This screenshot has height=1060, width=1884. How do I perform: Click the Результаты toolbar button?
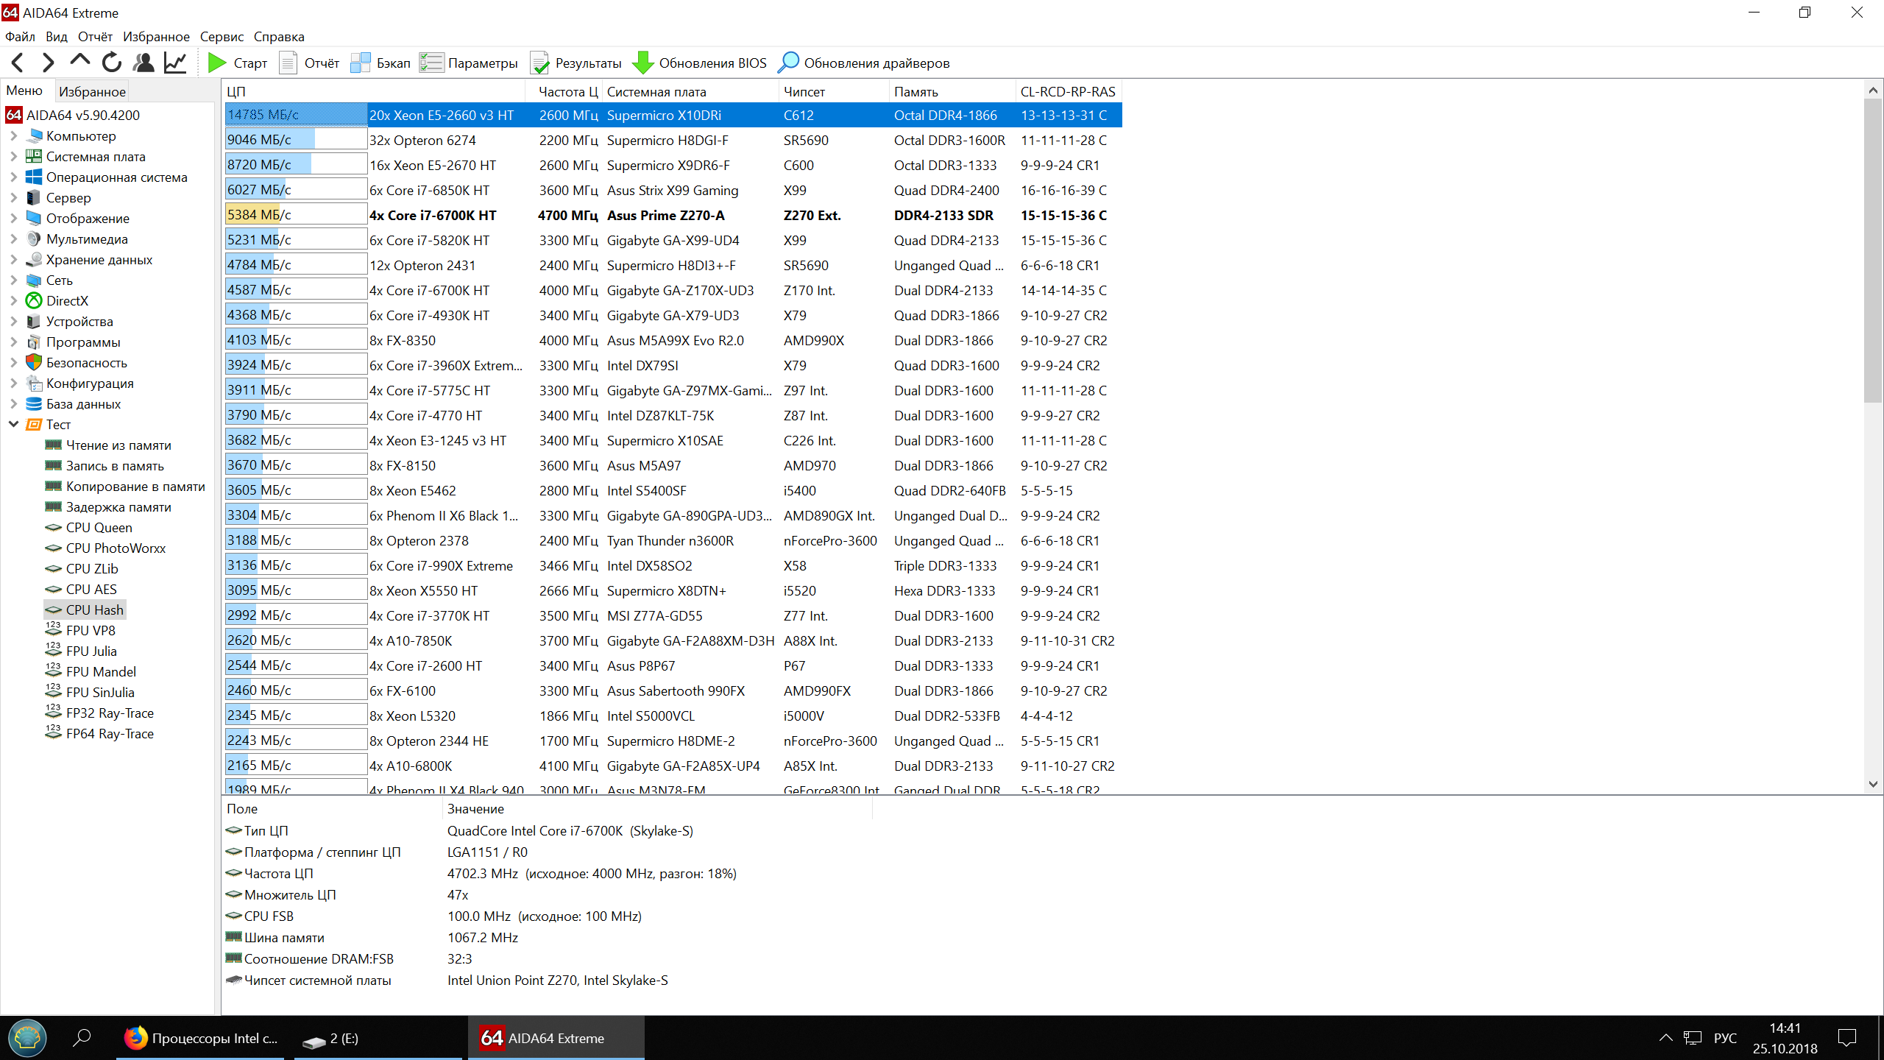576,63
